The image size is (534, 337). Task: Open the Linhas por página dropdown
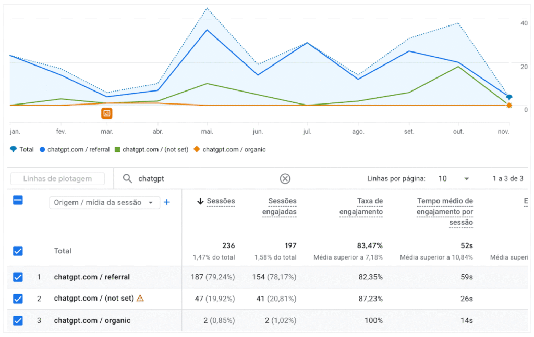click(452, 179)
